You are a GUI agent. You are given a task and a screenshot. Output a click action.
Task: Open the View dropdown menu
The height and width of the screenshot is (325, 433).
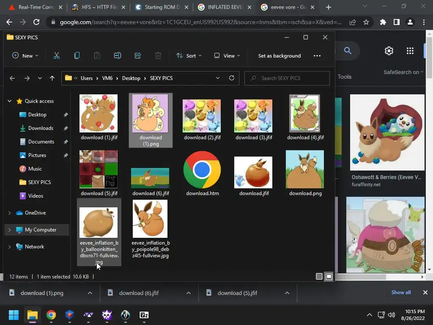[x=227, y=56]
